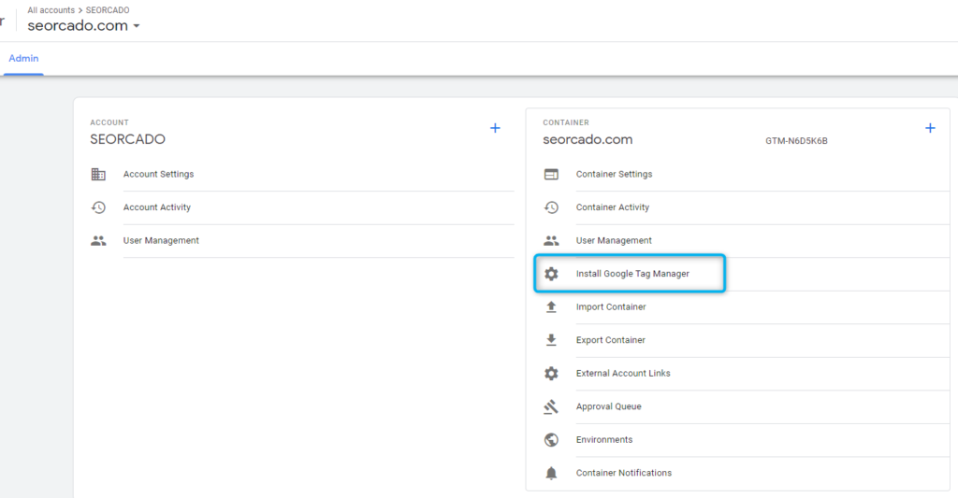Click the Account Activity history icon
This screenshot has height=498, width=958.
point(98,207)
